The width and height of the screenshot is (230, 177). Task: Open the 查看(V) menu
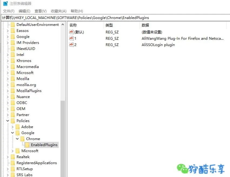click(x=41, y=11)
